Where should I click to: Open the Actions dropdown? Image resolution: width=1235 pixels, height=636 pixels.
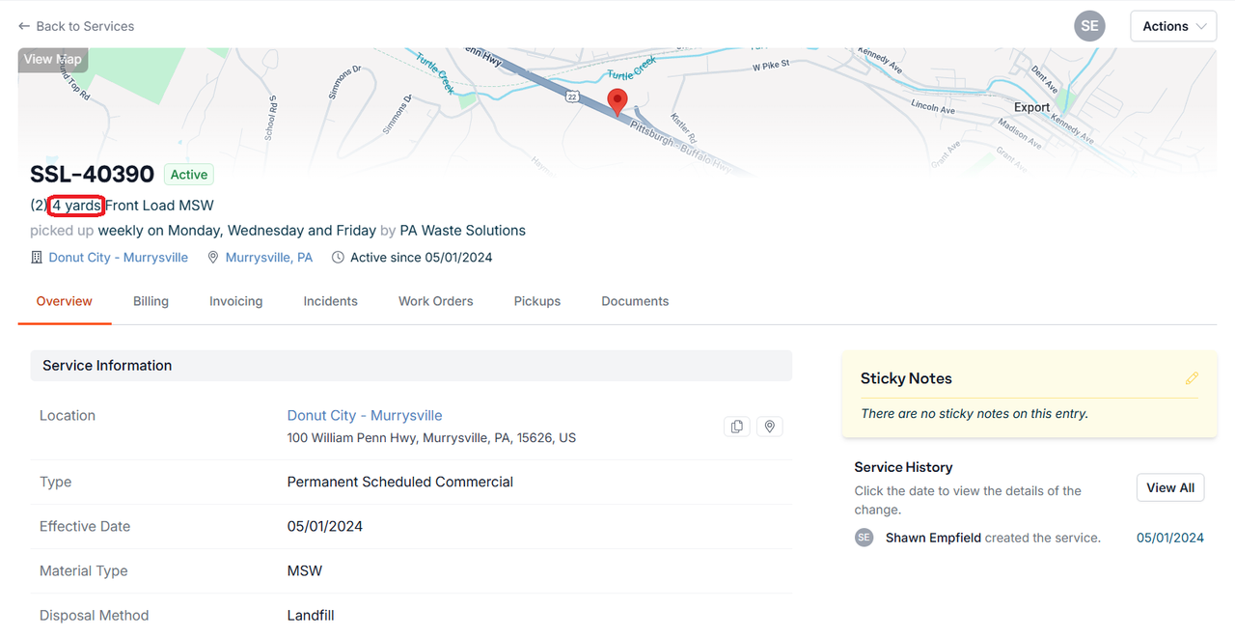[1173, 26]
